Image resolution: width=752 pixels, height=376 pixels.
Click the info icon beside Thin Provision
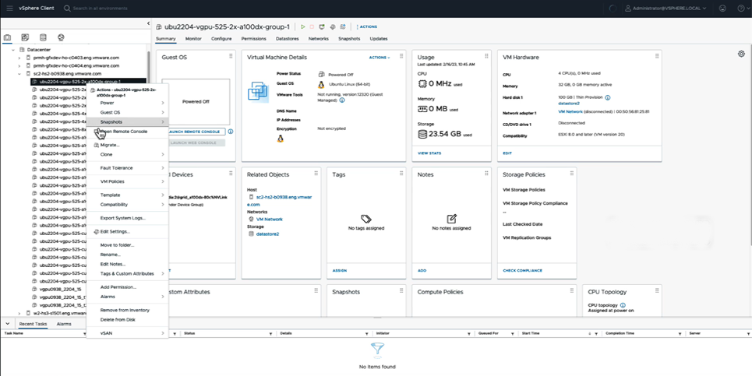tap(607, 98)
